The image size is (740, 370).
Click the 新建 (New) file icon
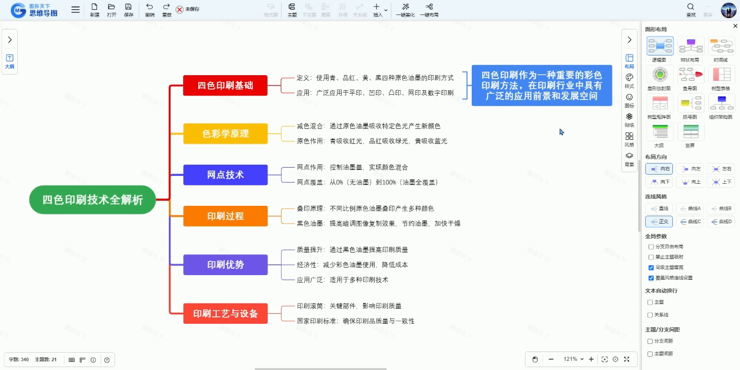click(94, 7)
